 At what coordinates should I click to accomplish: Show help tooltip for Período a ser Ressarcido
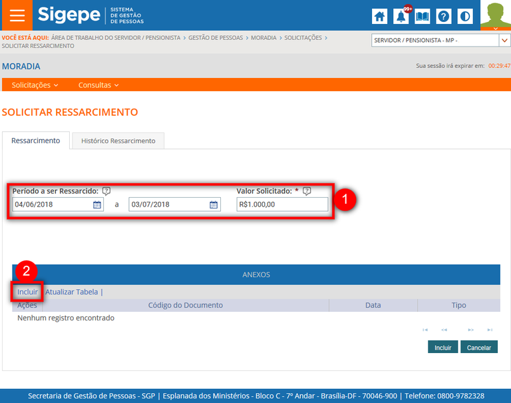[106, 191]
